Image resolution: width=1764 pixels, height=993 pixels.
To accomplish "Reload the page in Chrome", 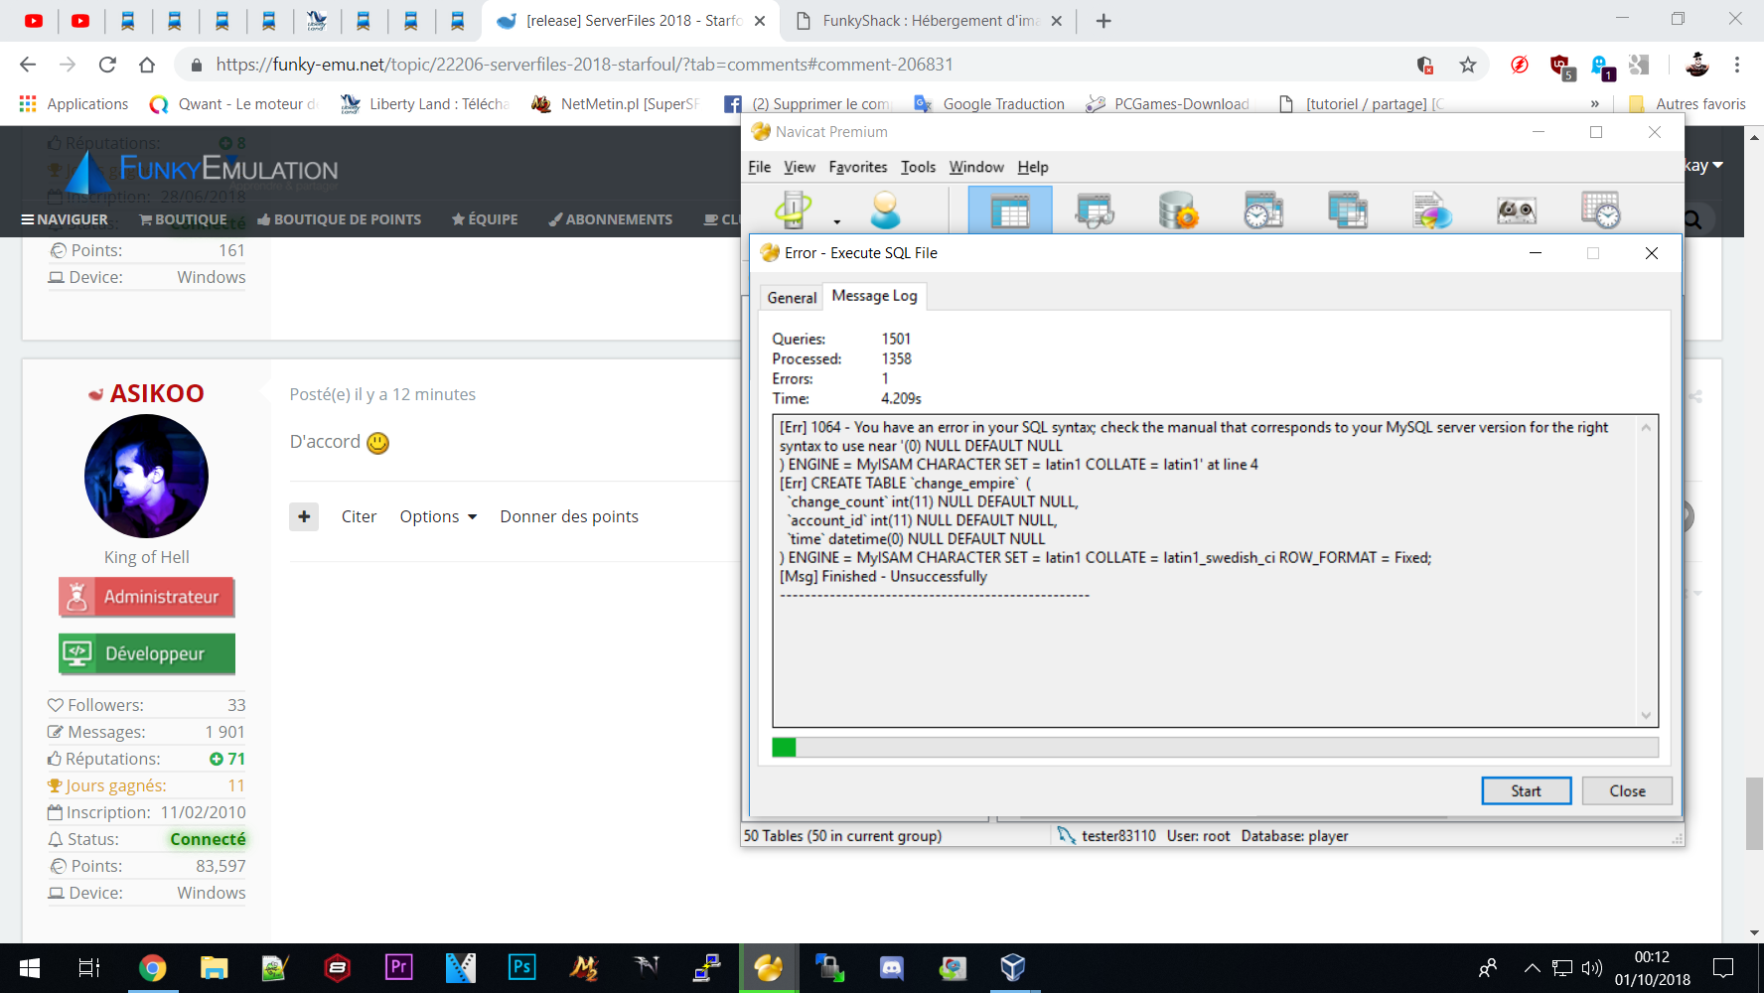I will 107,65.
